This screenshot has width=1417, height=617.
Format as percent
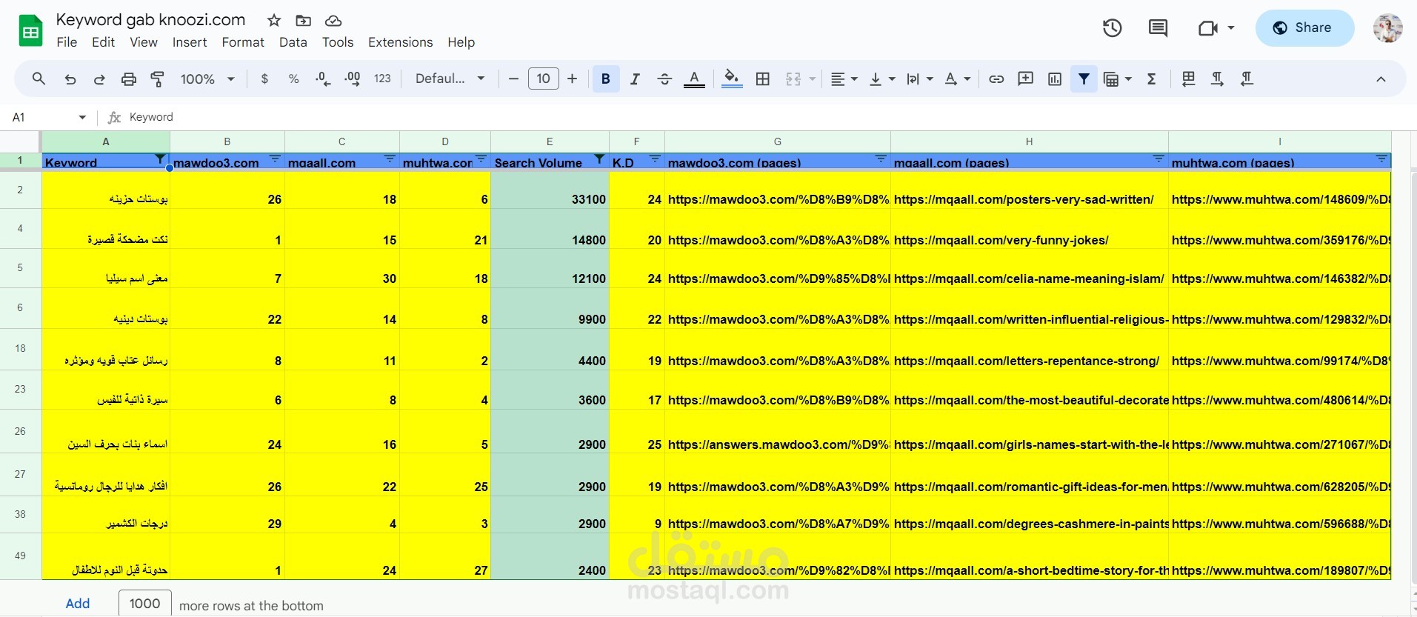pos(293,79)
